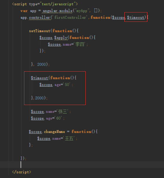Click the changeName property

tap(55, 132)
